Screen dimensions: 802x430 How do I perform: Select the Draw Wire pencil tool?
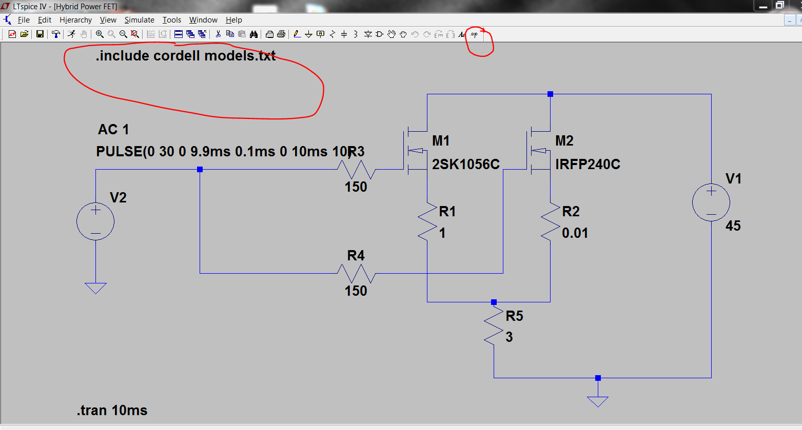tap(297, 34)
